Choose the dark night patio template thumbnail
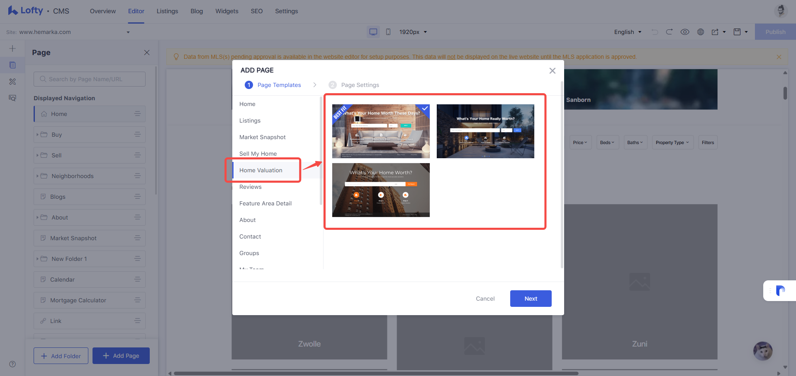 tap(485, 131)
